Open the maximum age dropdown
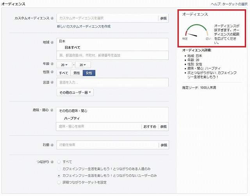This screenshot has width=250, height=196. pos(83,65)
